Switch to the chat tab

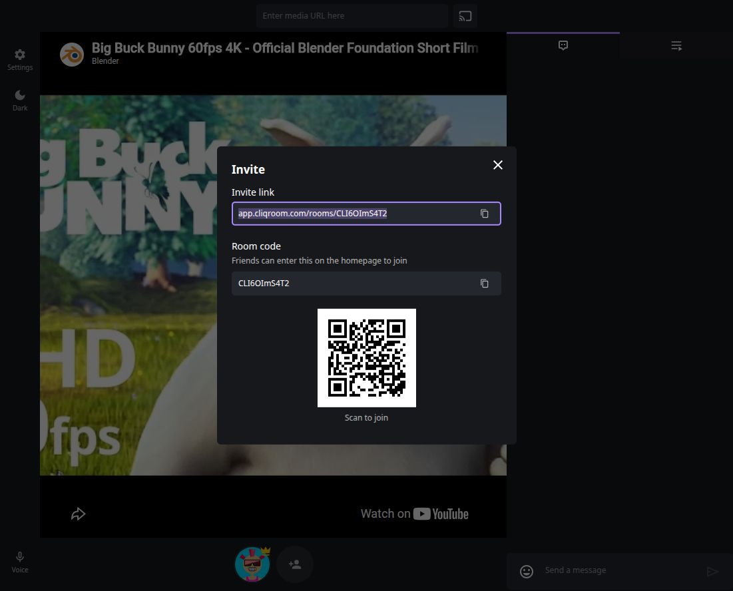[x=563, y=45]
